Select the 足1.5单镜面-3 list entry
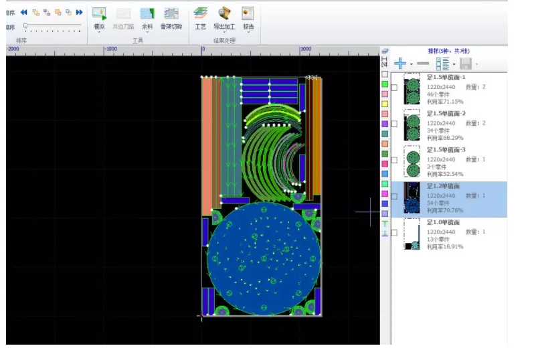This screenshot has width=540, height=348. [x=455, y=161]
